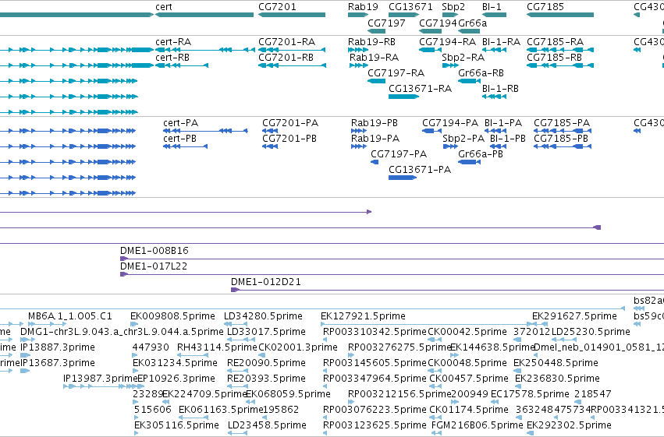This screenshot has height=437, width=664.
Task: Click the CG7197-PA protein label
Action: tap(399, 154)
